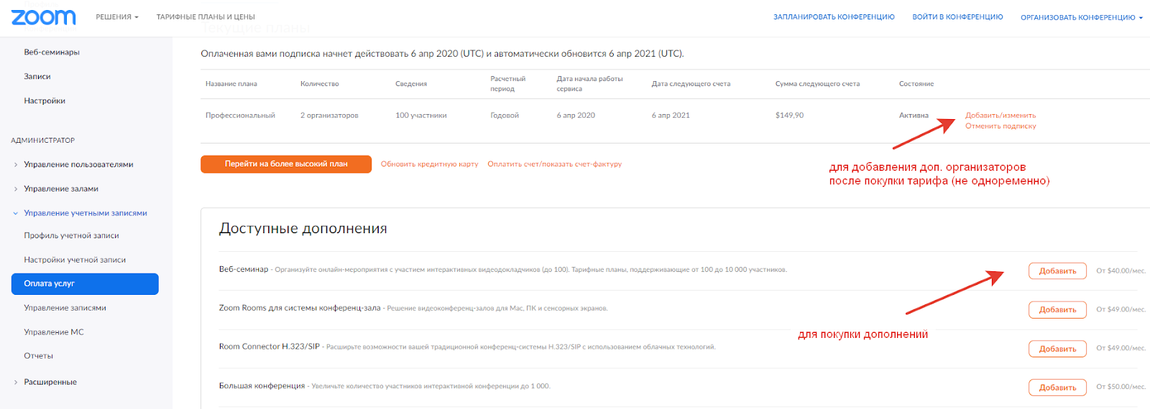The image size is (1150, 409).
Task: Click the 2 организаторов cell
Action: (x=329, y=116)
